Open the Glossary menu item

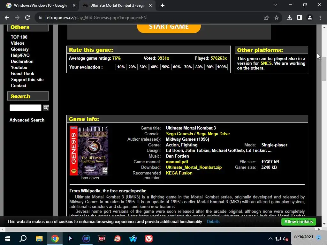19,49
